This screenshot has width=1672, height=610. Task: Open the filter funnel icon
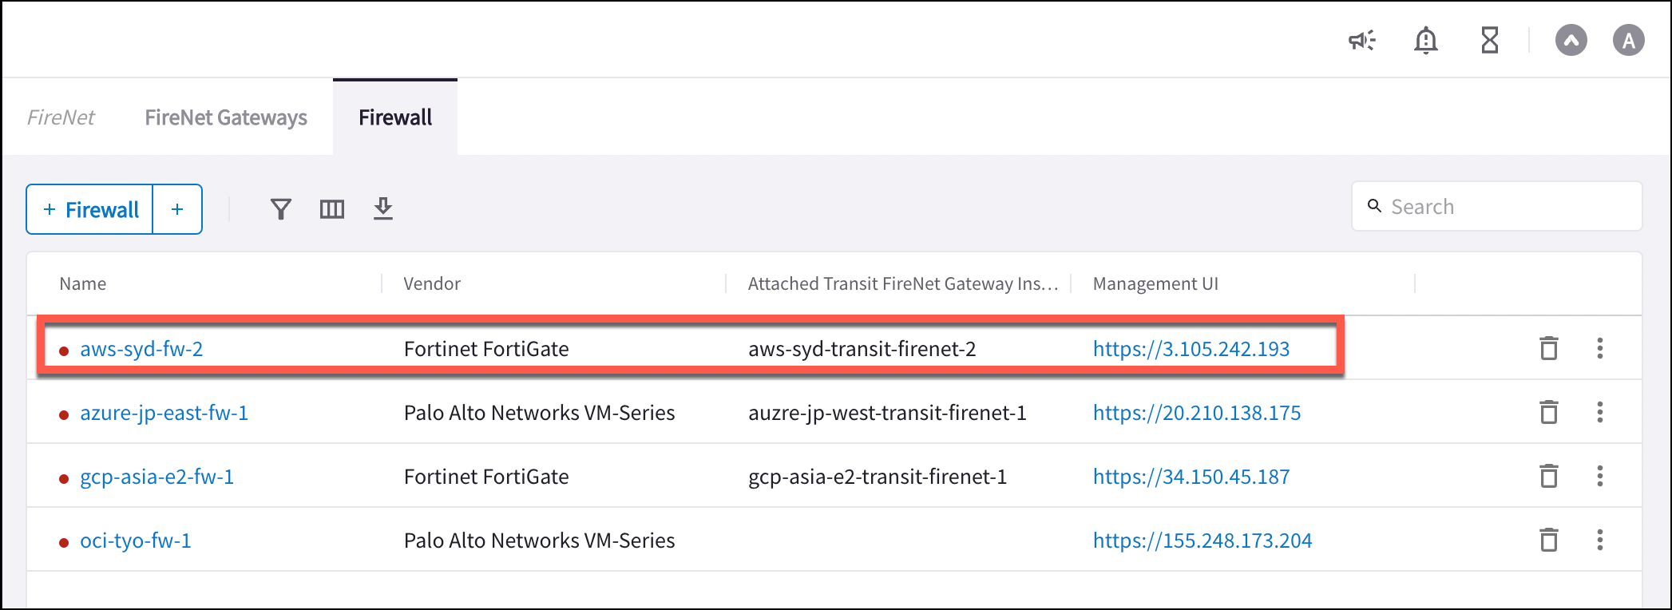281,208
